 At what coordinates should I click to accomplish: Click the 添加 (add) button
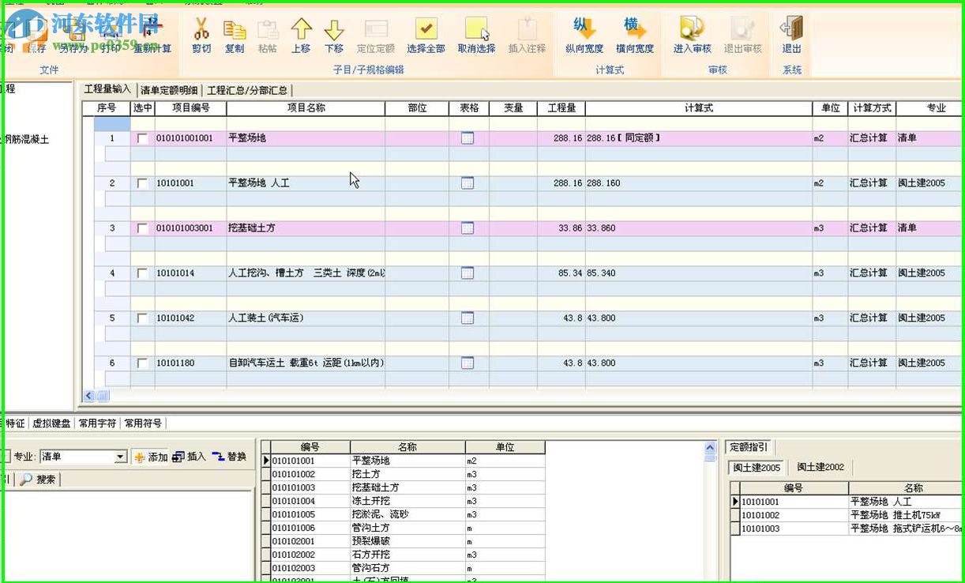pyautogui.click(x=151, y=457)
